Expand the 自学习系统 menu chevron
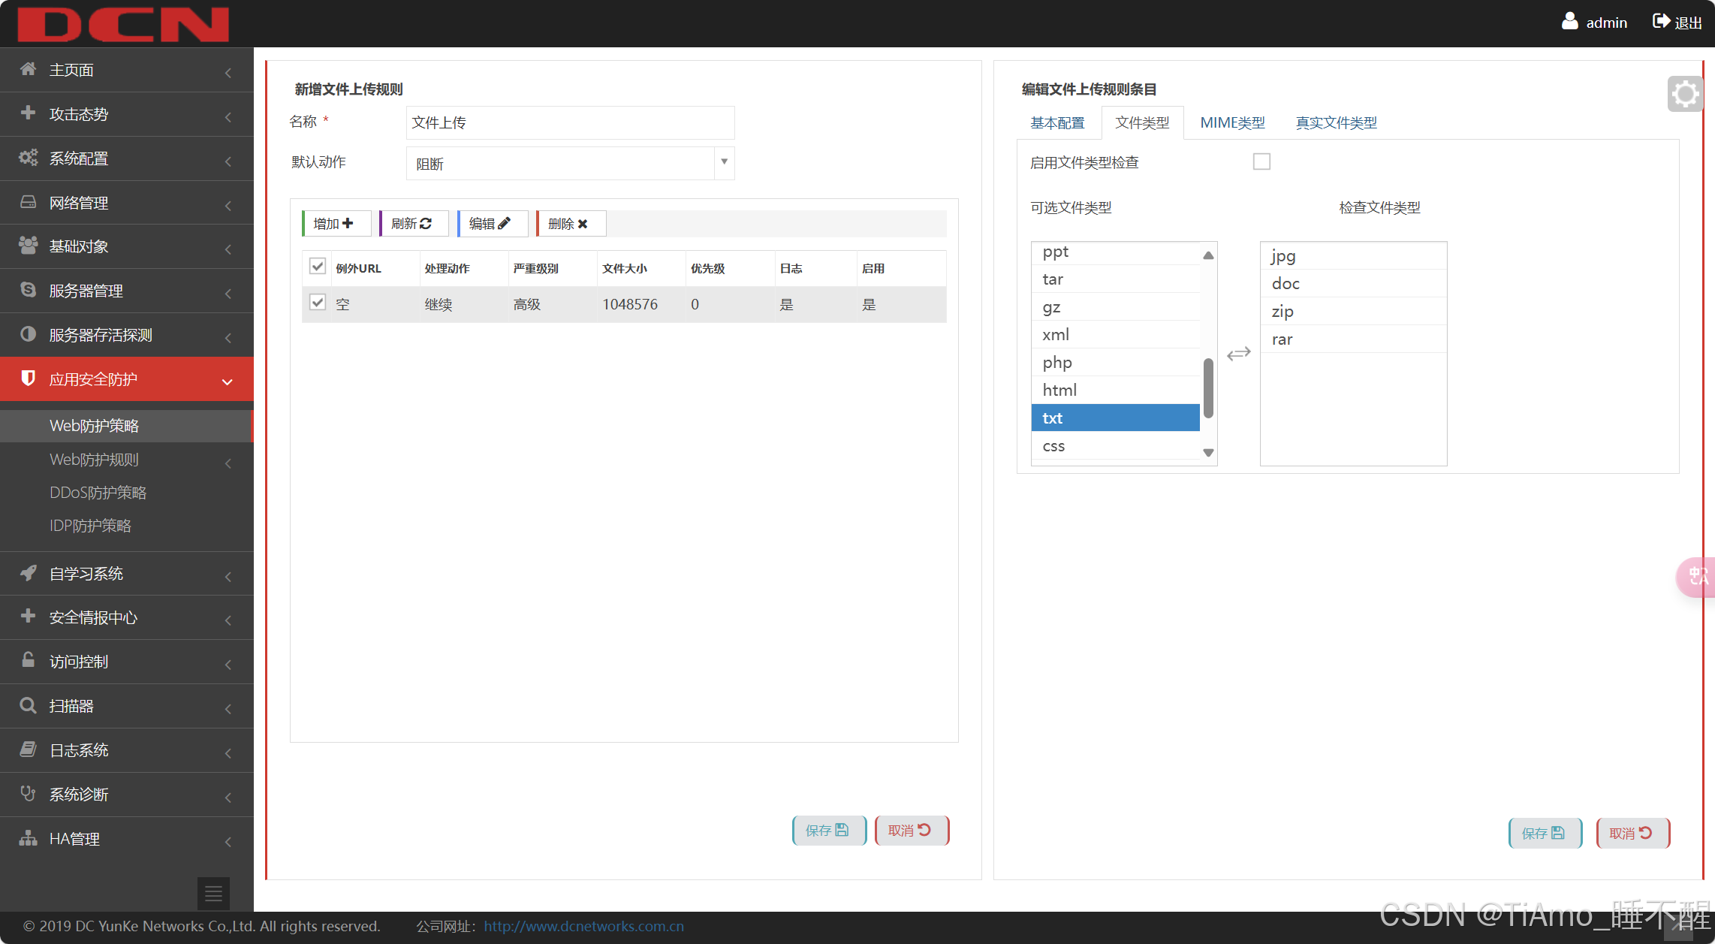 click(x=228, y=577)
